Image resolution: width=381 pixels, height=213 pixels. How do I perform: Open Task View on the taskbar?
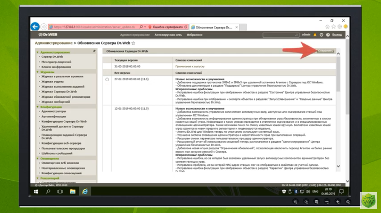[x=60, y=191]
